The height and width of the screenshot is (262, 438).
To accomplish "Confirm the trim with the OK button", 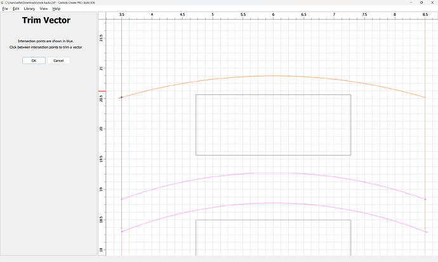I will (x=34, y=61).
